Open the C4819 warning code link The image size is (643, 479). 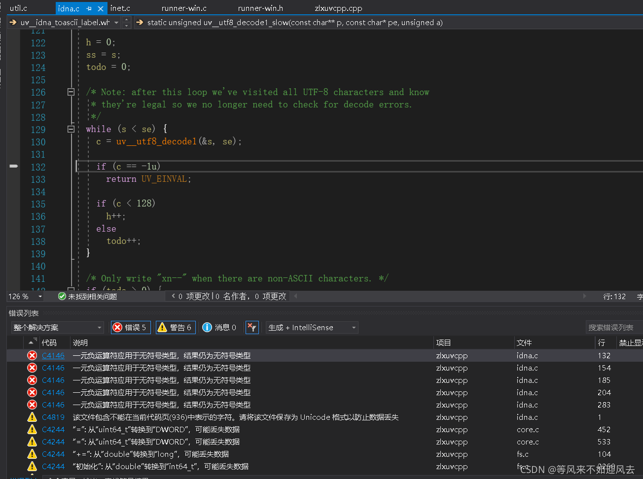point(53,417)
